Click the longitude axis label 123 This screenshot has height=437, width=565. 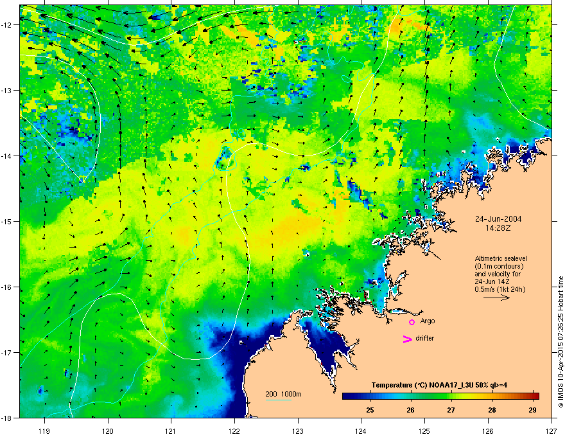click(298, 431)
